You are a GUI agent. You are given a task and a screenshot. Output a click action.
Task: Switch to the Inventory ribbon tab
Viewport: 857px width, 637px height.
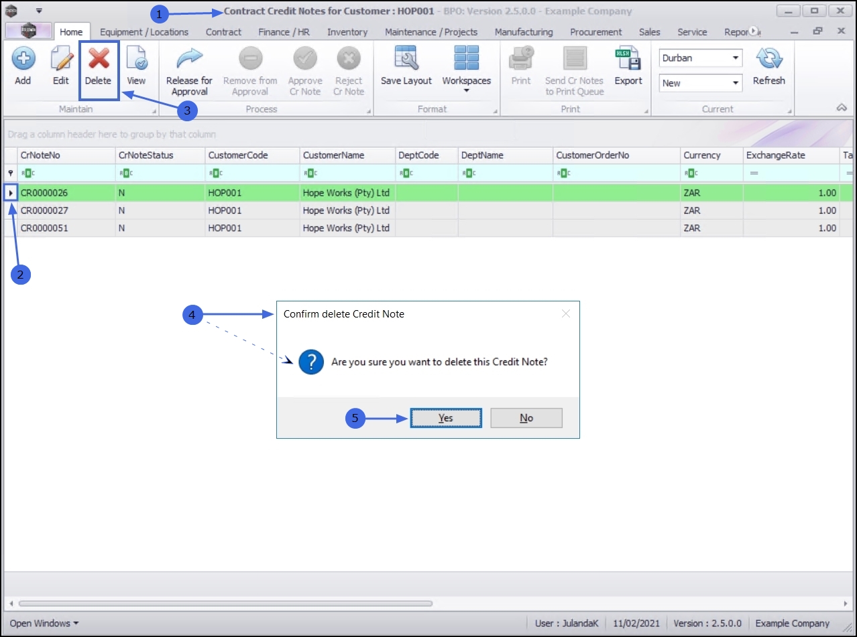click(347, 32)
